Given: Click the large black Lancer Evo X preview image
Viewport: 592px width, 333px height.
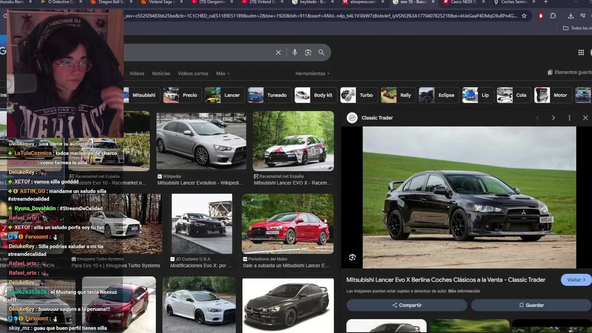Looking at the screenshot, I should point(469,197).
